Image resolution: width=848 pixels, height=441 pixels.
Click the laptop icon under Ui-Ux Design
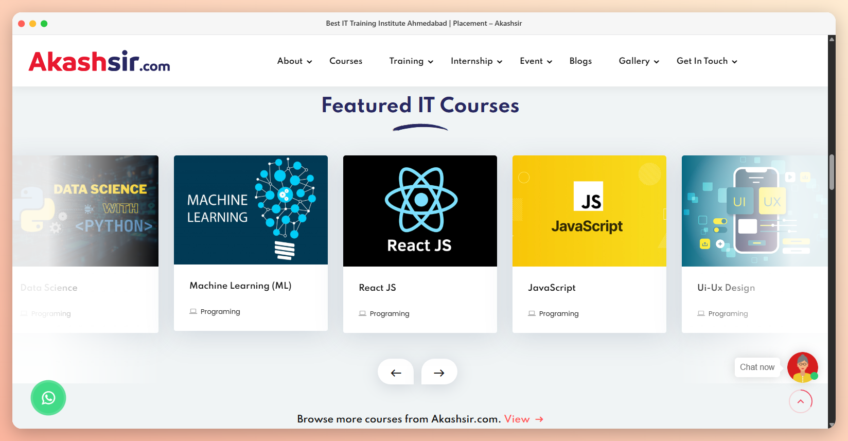tap(701, 313)
